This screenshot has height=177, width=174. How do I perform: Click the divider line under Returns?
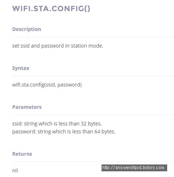point(93,162)
